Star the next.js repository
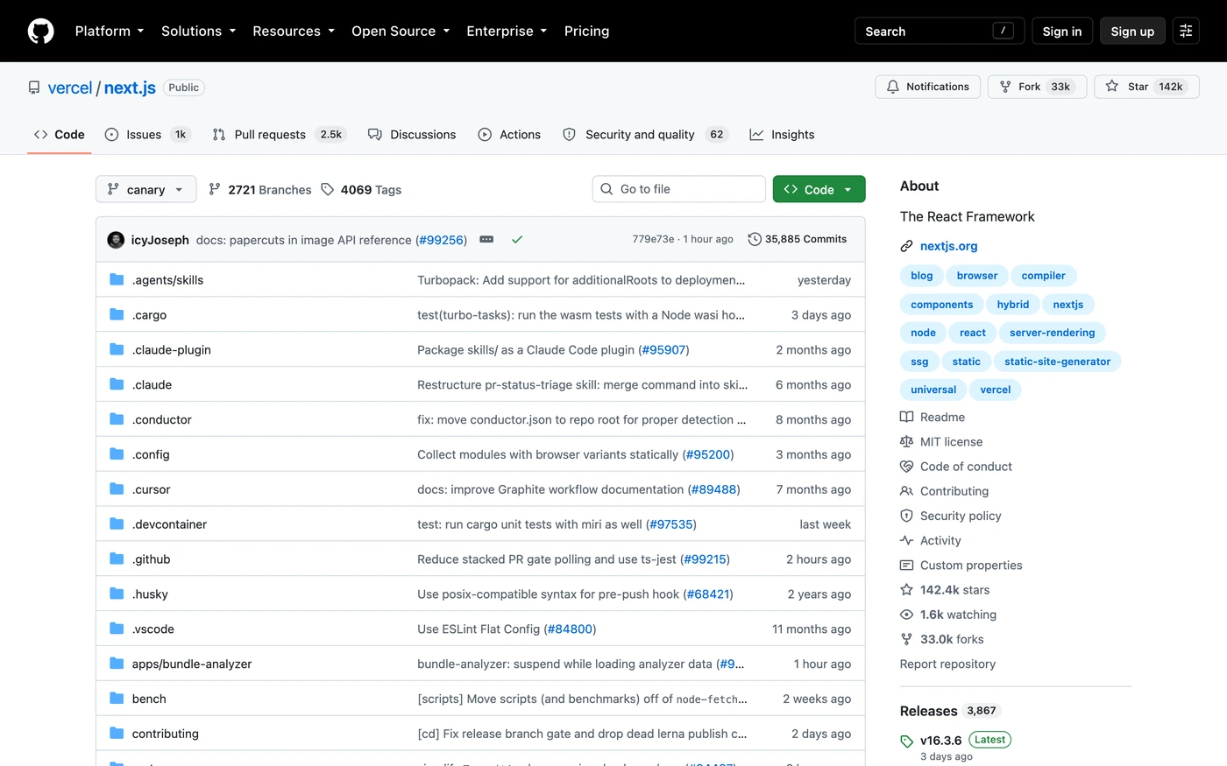 [x=1146, y=87]
